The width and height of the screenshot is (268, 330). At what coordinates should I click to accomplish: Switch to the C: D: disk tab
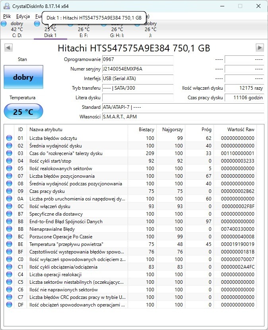[x=17, y=29]
